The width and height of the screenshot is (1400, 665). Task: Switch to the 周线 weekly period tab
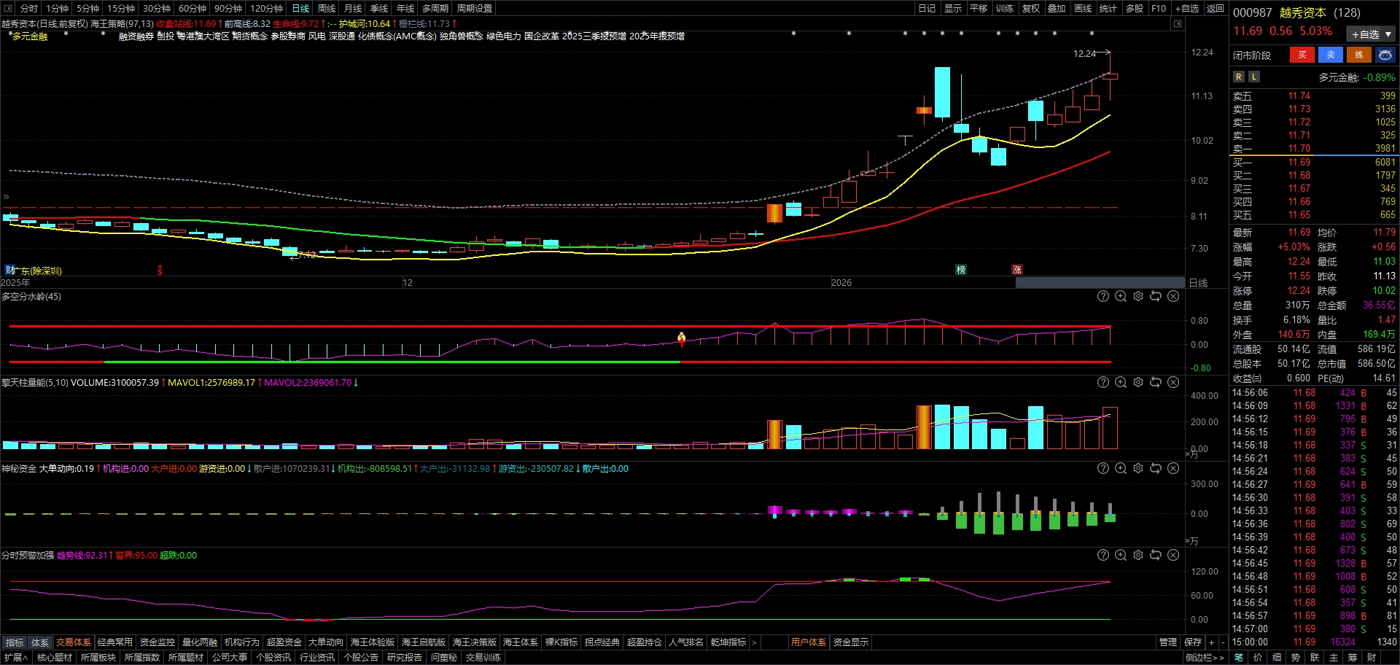[x=327, y=8]
